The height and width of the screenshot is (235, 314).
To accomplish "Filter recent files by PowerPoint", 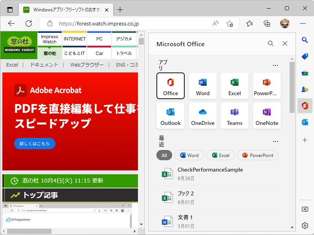I will pos(257,155).
